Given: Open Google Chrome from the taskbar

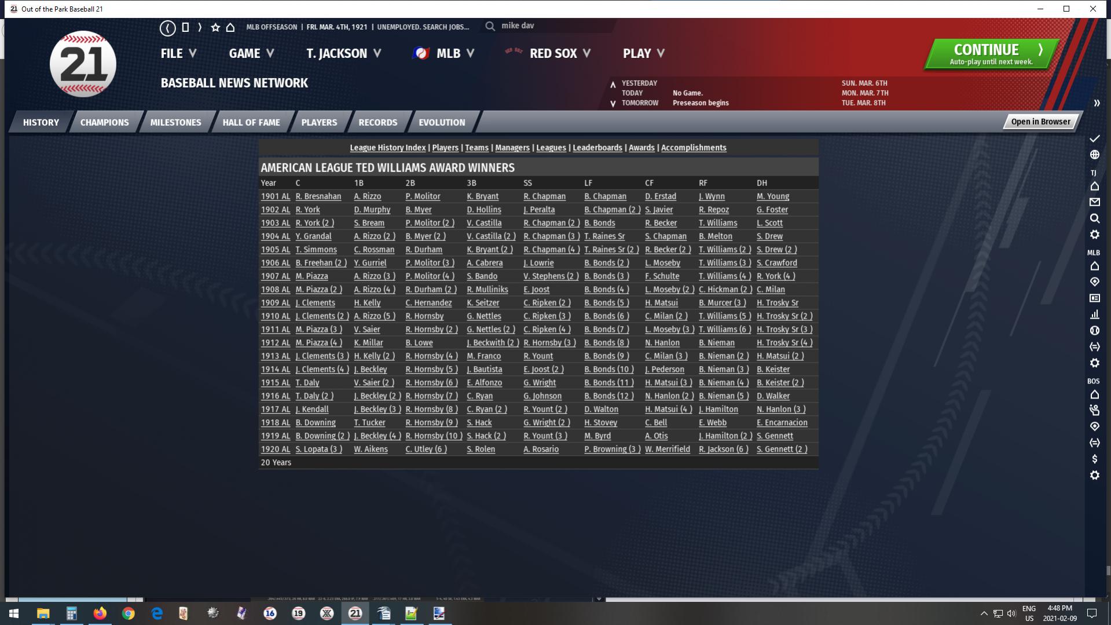Looking at the screenshot, I should 128,613.
